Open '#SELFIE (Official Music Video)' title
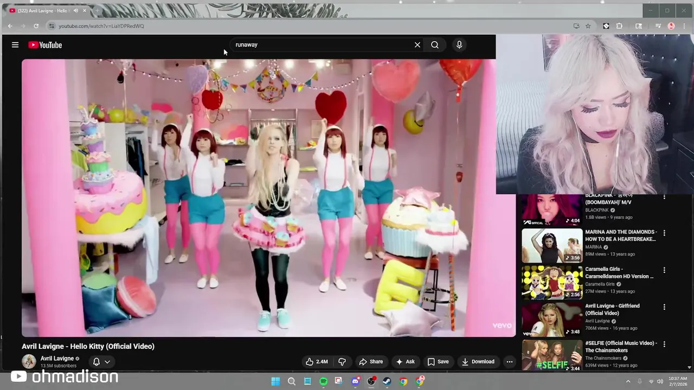 tap(621, 347)
